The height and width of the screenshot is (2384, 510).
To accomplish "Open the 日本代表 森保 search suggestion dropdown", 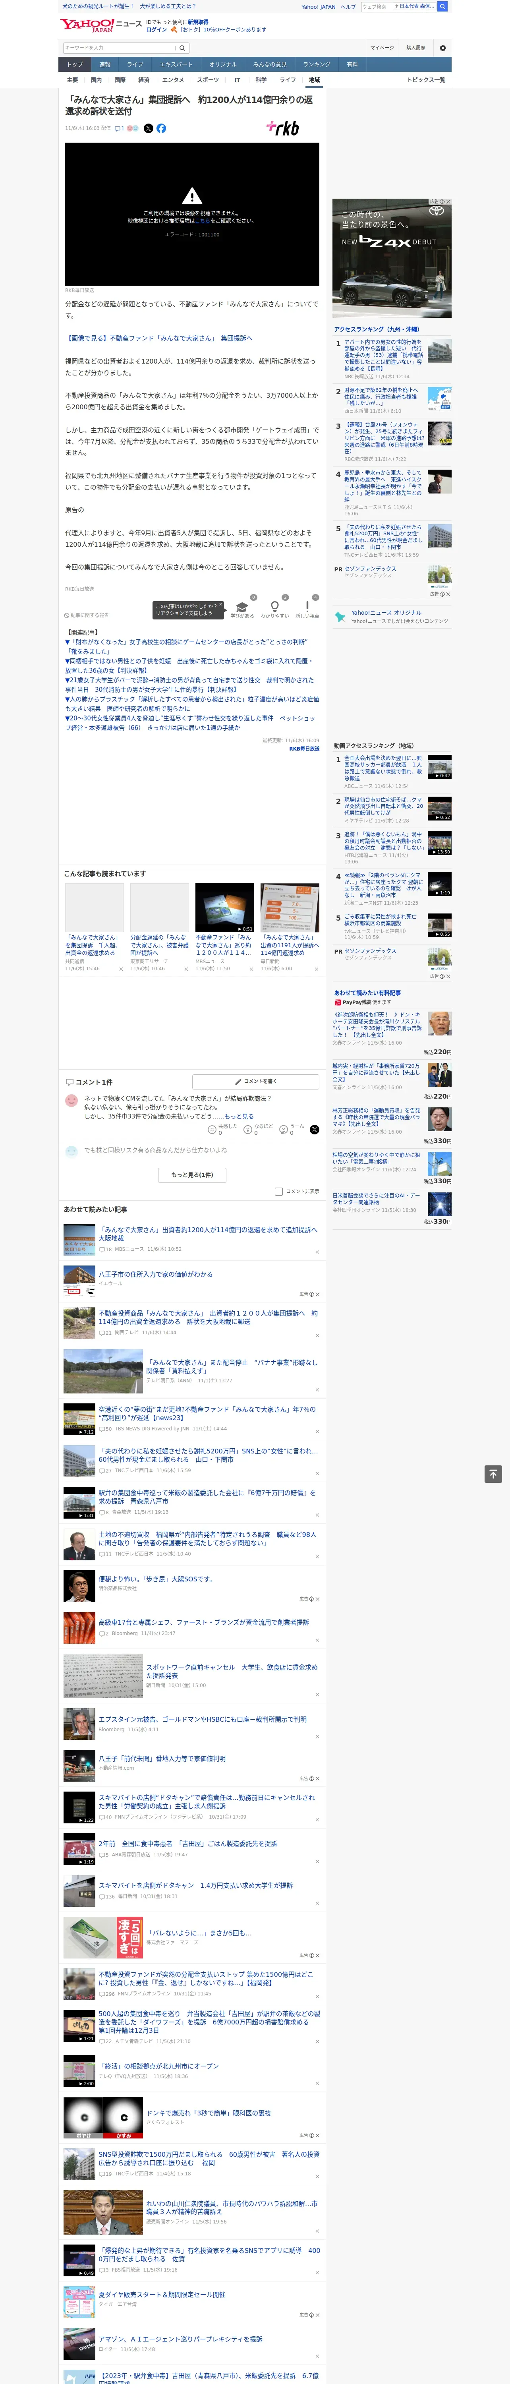I will 415,6.
